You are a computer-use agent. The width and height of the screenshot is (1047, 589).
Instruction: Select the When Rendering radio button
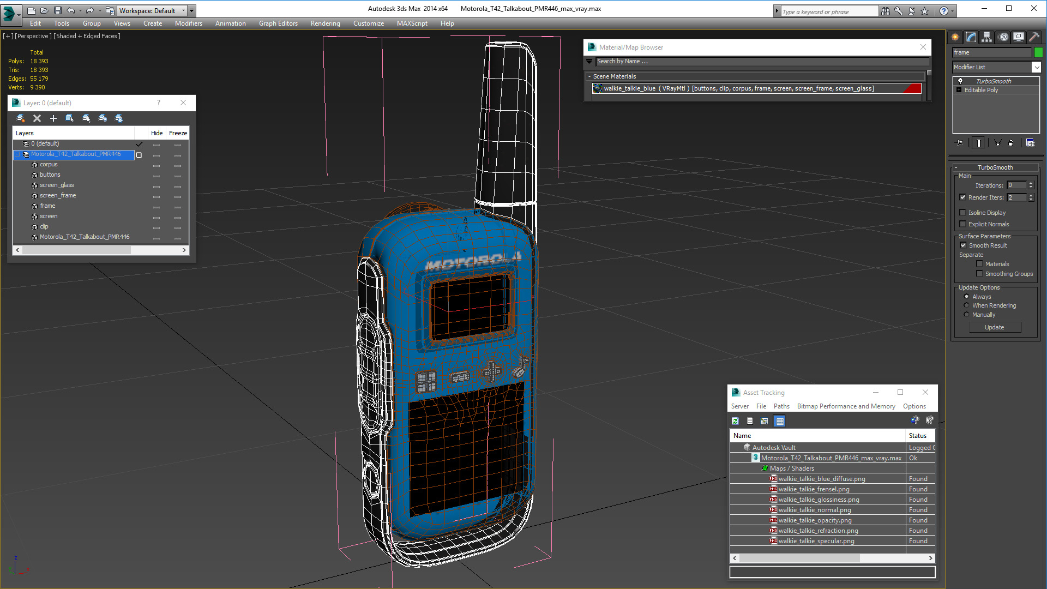click(x=967, y=305)
